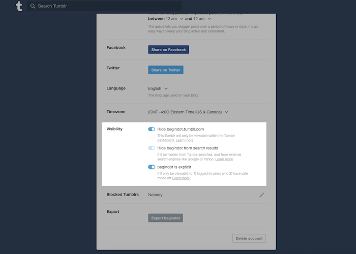This screenshot has width=356, height=254.
Task: Focus the Search Tumblr field
Action: point(104,6)
